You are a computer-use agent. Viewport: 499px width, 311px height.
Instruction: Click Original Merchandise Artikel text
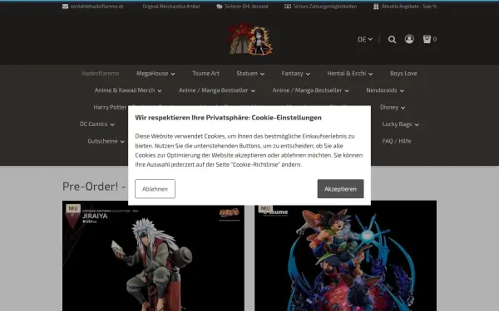(x=171, y=7)
